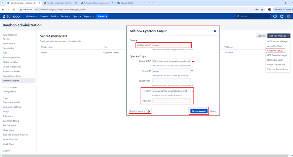293x157 pixels.
Task: Reload the page with the refresh icon
Action: point(14,9)
